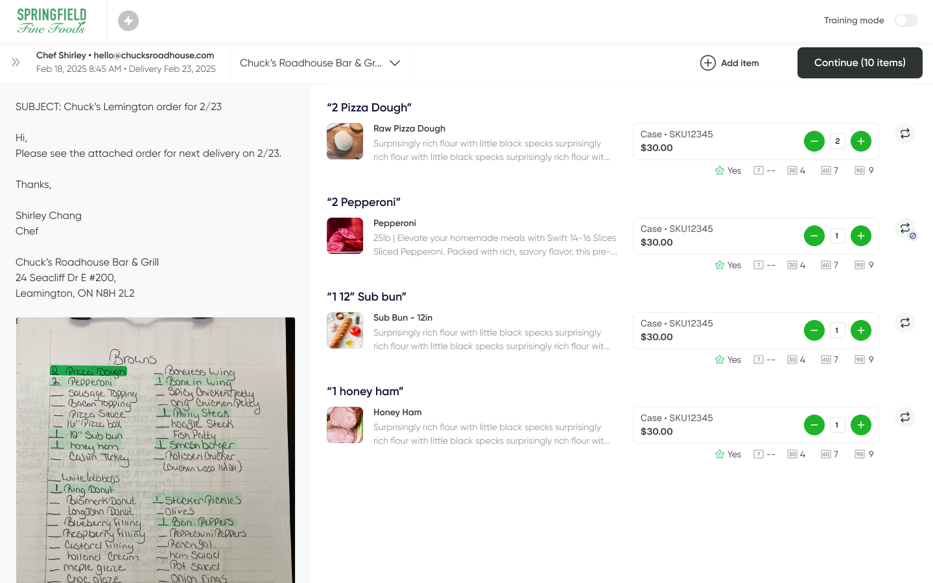Click 60-day icon under Sub Bun

(x=825, y=360)
